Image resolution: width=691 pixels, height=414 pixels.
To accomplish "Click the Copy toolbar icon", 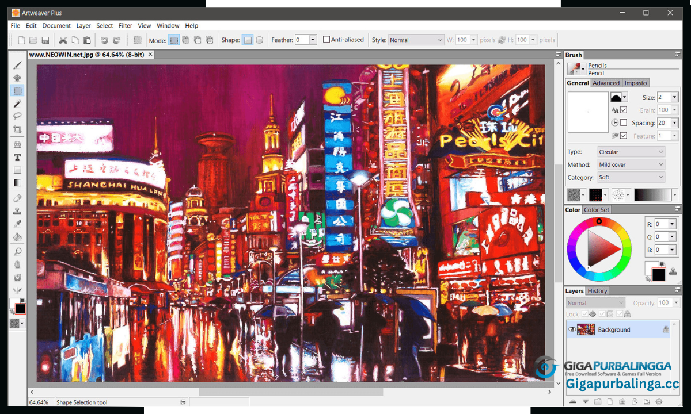I will coord(75,40).
